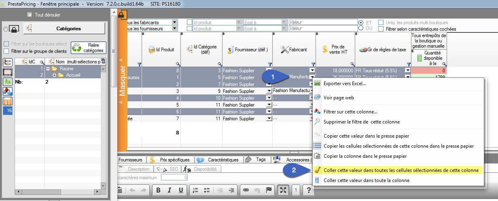Screen dimensions: 498x201
Task: Enable 'Filtrer sur le groupe de clients'
Action: coord(6,51)
